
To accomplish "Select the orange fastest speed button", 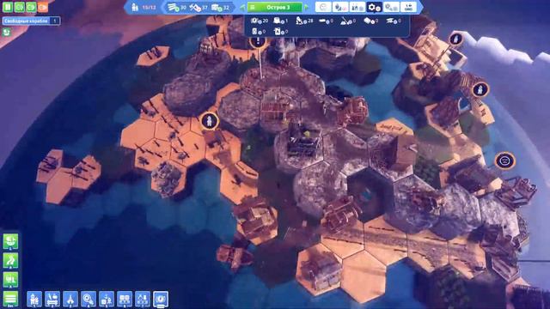I will (x=43, y=7).
